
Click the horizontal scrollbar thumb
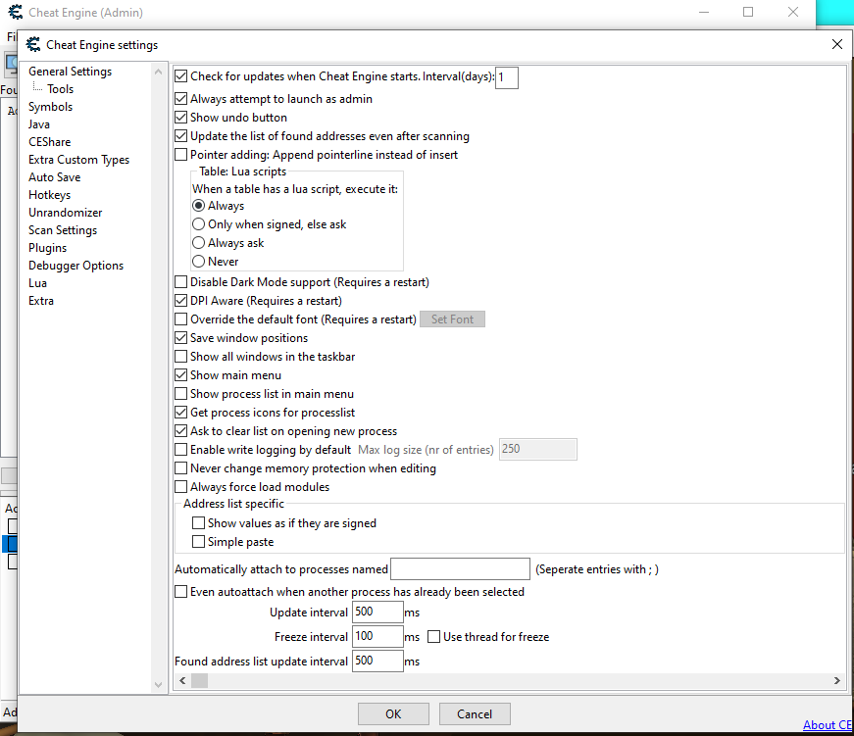(x=199, y=680)
